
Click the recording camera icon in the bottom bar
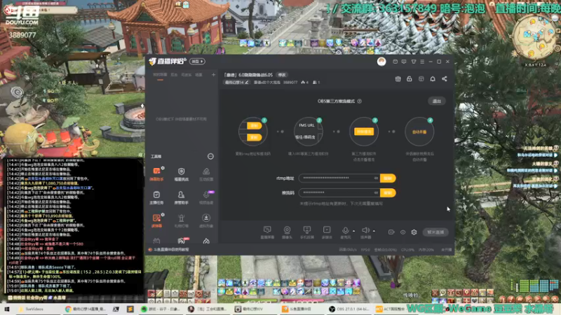coord(391,232)
